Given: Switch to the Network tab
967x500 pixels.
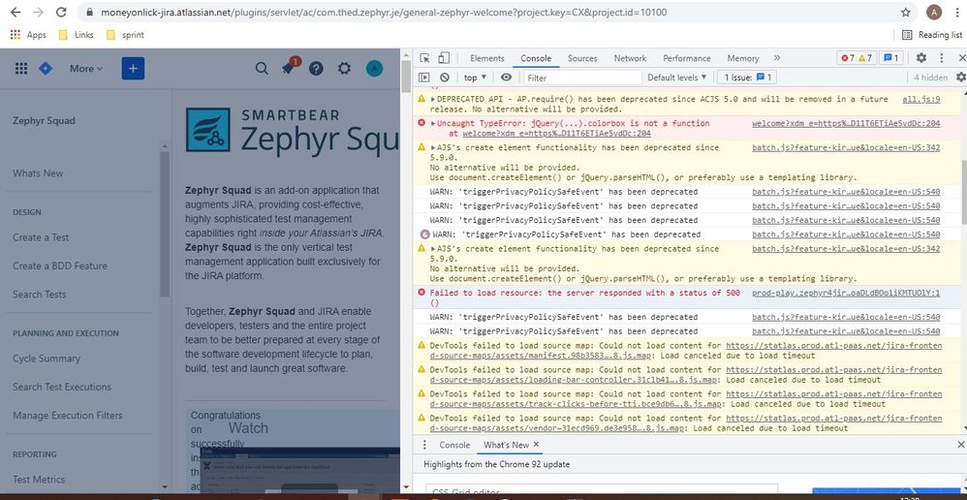Looking at the screenshot, I should pos(630,58).
